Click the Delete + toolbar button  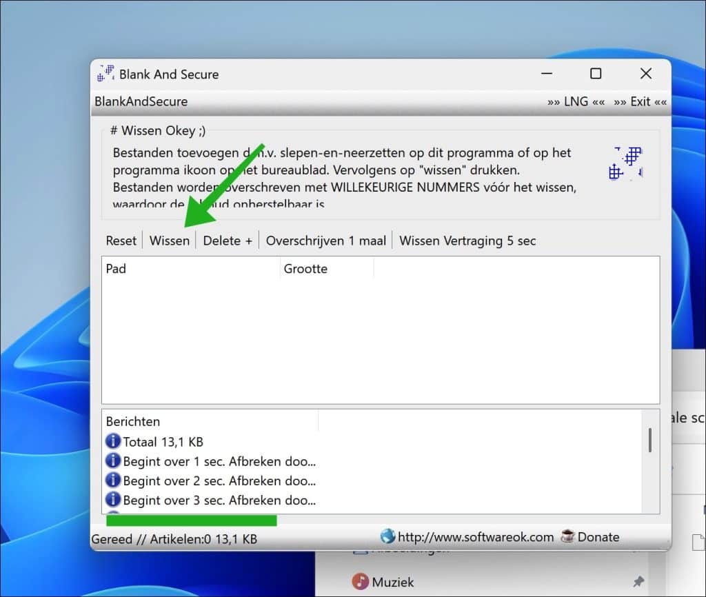click(228, 241)
